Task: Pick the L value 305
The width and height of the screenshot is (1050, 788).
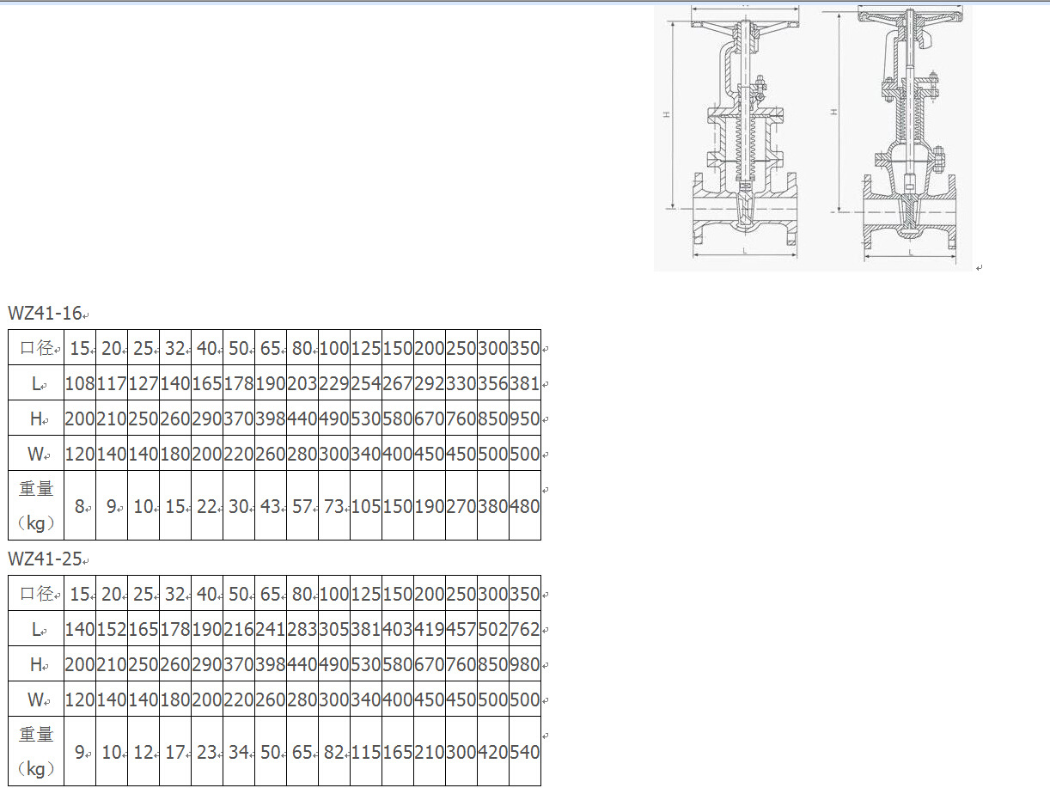Action: click(334, 629)
